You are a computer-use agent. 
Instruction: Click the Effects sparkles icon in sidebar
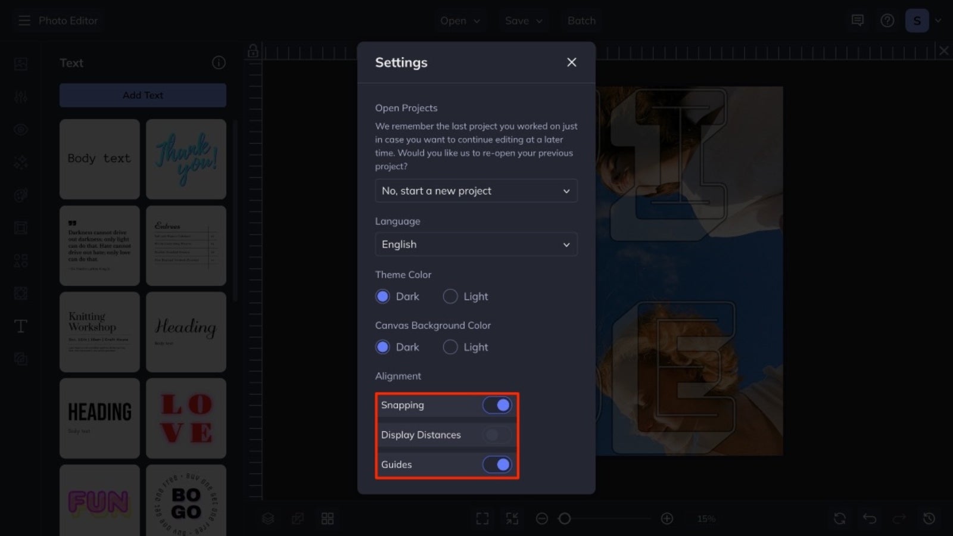[x=20, y=162]
